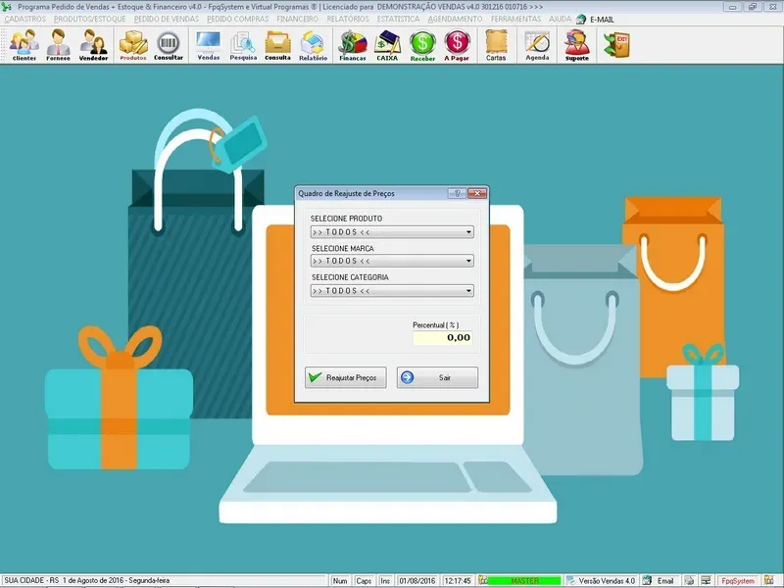Open the Finanças toolbar icon
The height and width of the screenshot is (588, 784).
click(x=352, y=45)
